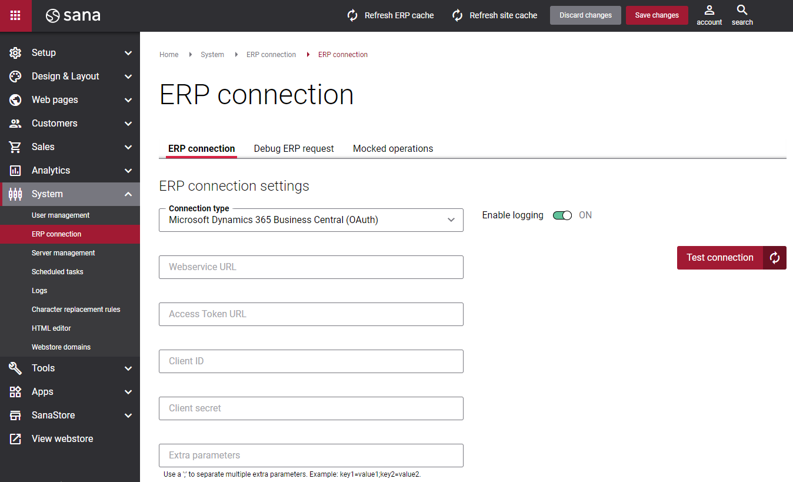Click the View webstore link
Image resolution: width=793 pixels, height=482 pixels.
point(62,439)
